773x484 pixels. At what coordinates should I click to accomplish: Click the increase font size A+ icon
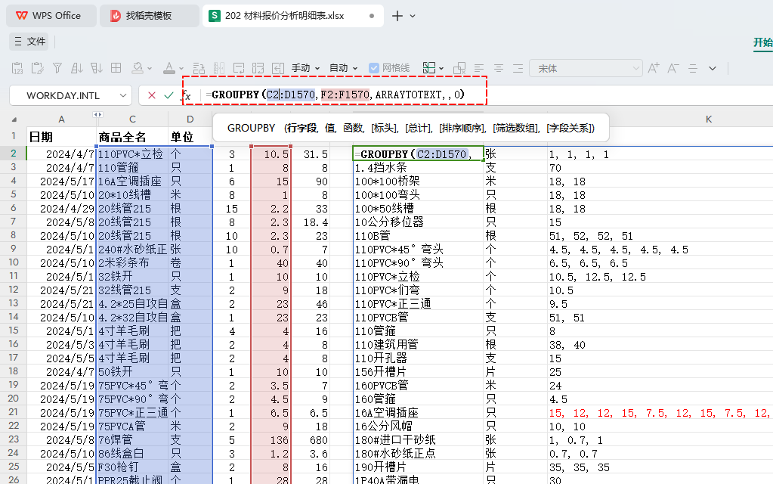click(654, 68)
